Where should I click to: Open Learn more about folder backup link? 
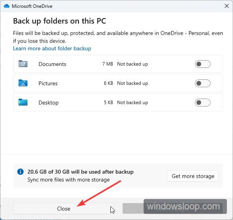[x=52, y=48]
